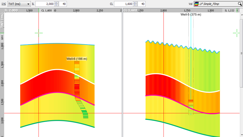Click the scrollbar up arrow

point(242,15)
